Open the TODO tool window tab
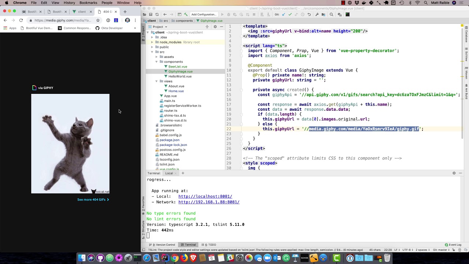The width and height of the screenshot is (469, 264). pos(208,245)
